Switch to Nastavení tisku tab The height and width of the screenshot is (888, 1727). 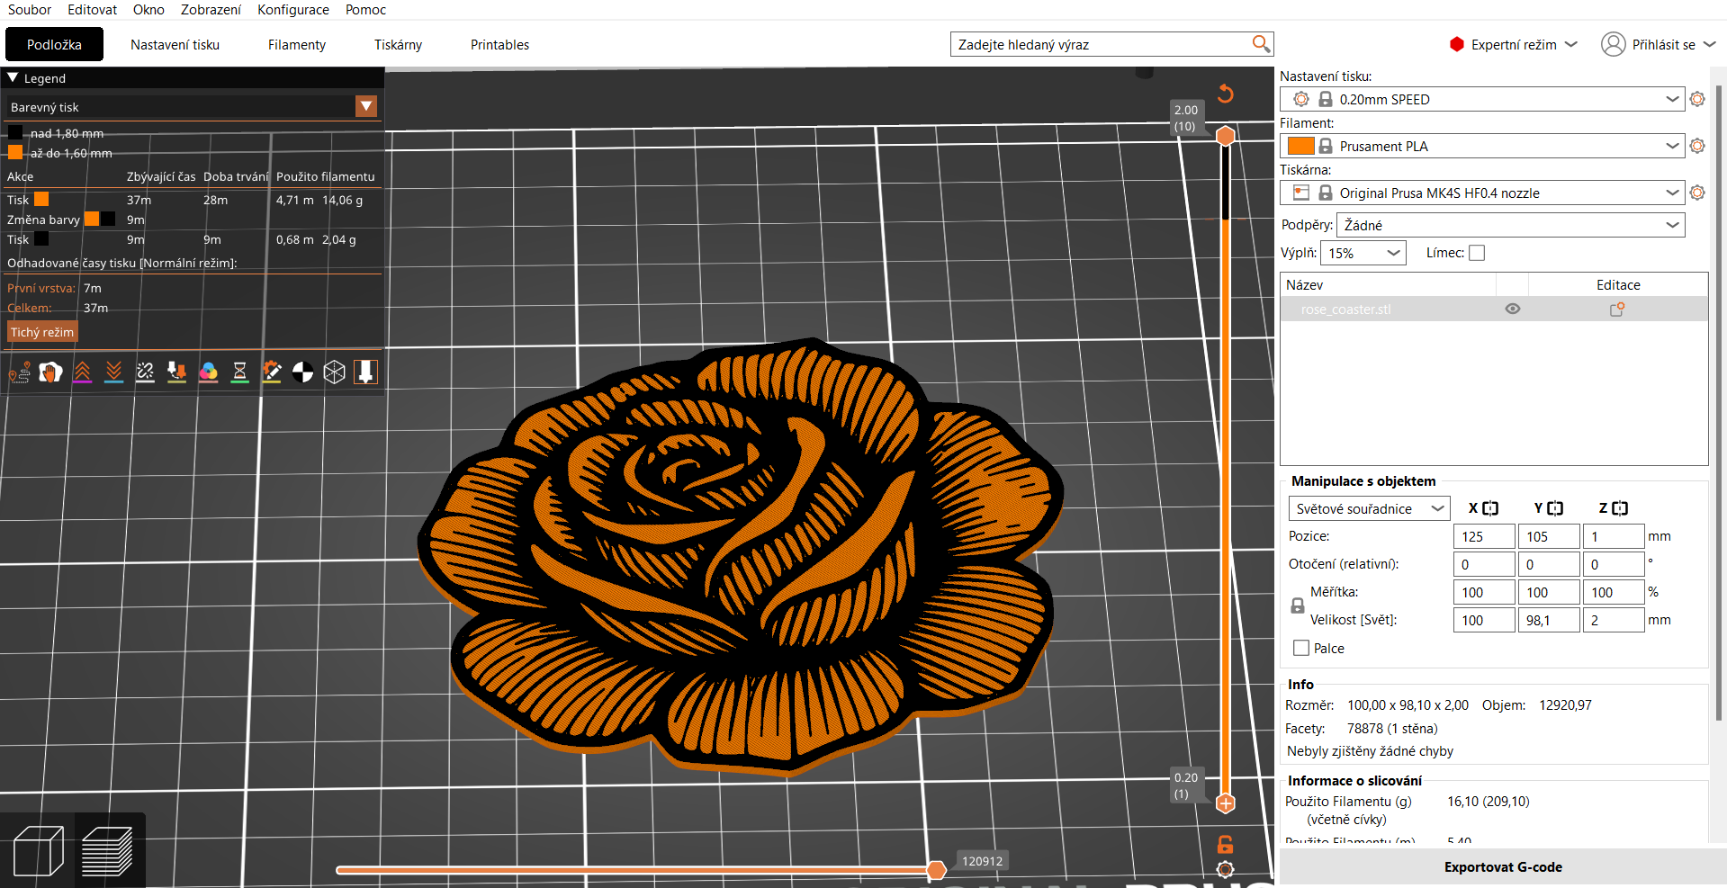175,44
